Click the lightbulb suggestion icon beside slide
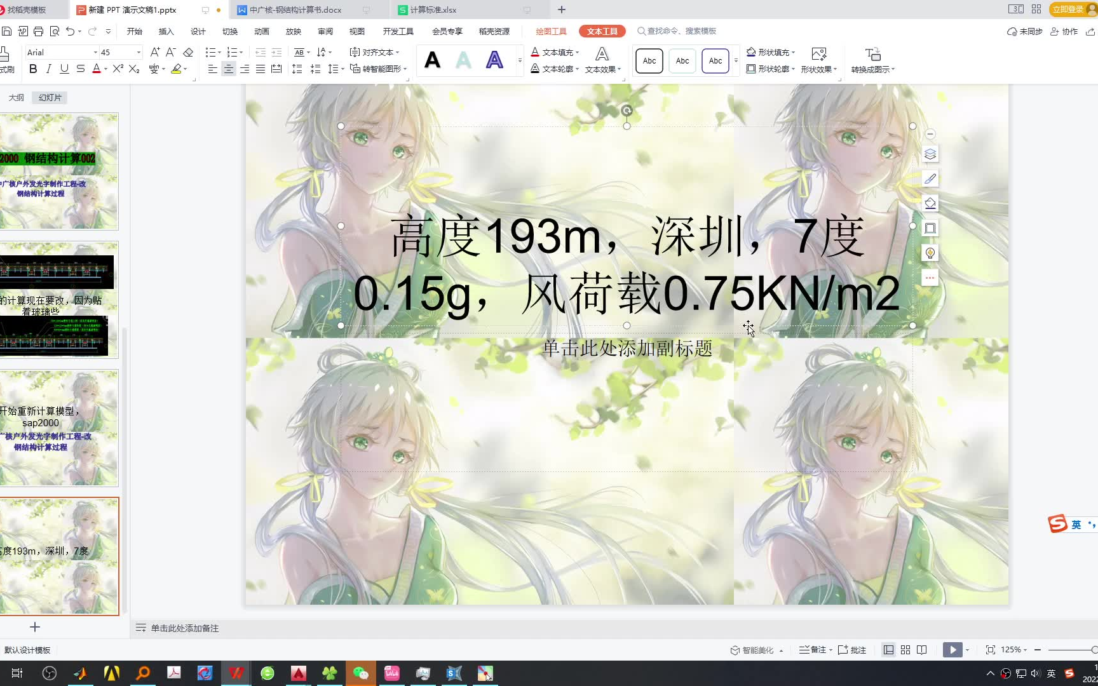This screenshot has height=686, width=1098. (x=930, y=253)
